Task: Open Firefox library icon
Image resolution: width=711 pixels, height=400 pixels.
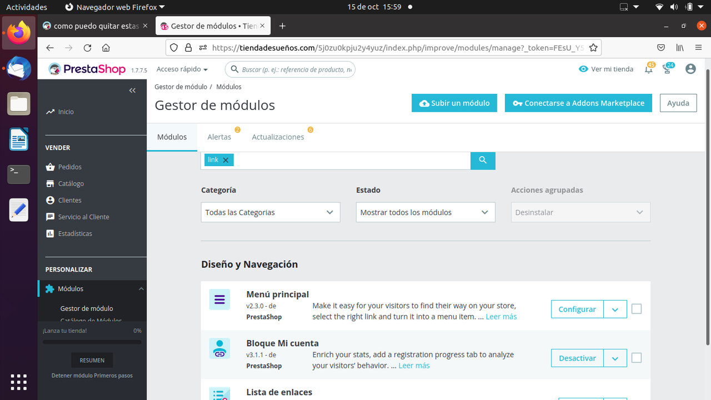Action: [x=679, y=48]
